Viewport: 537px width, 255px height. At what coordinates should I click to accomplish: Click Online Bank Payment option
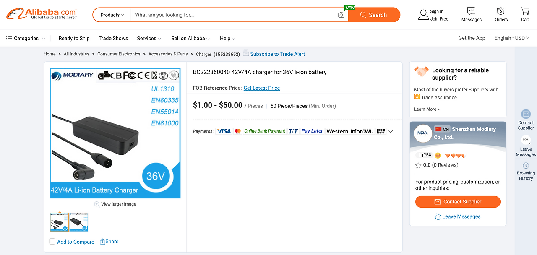click(265, 131)
